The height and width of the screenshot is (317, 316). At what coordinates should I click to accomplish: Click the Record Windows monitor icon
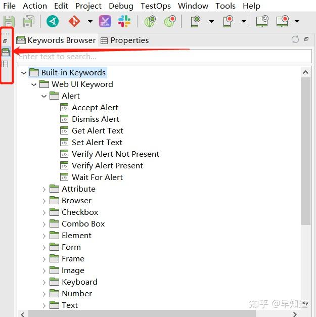282,21
